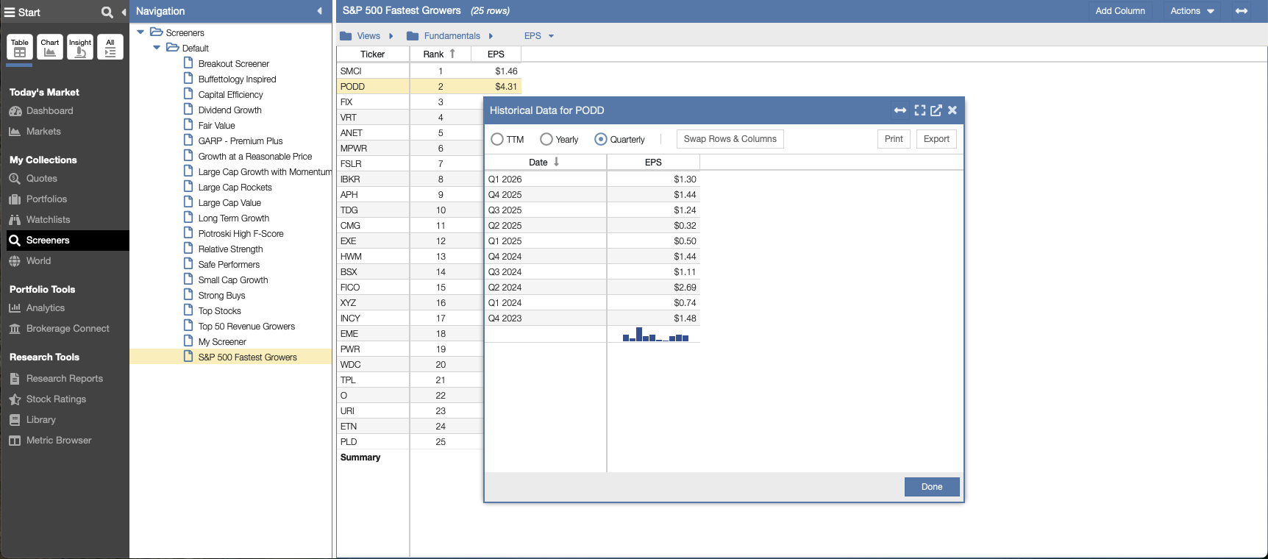Expand the Fundamentals breadcrumb menu

[491, 36]
